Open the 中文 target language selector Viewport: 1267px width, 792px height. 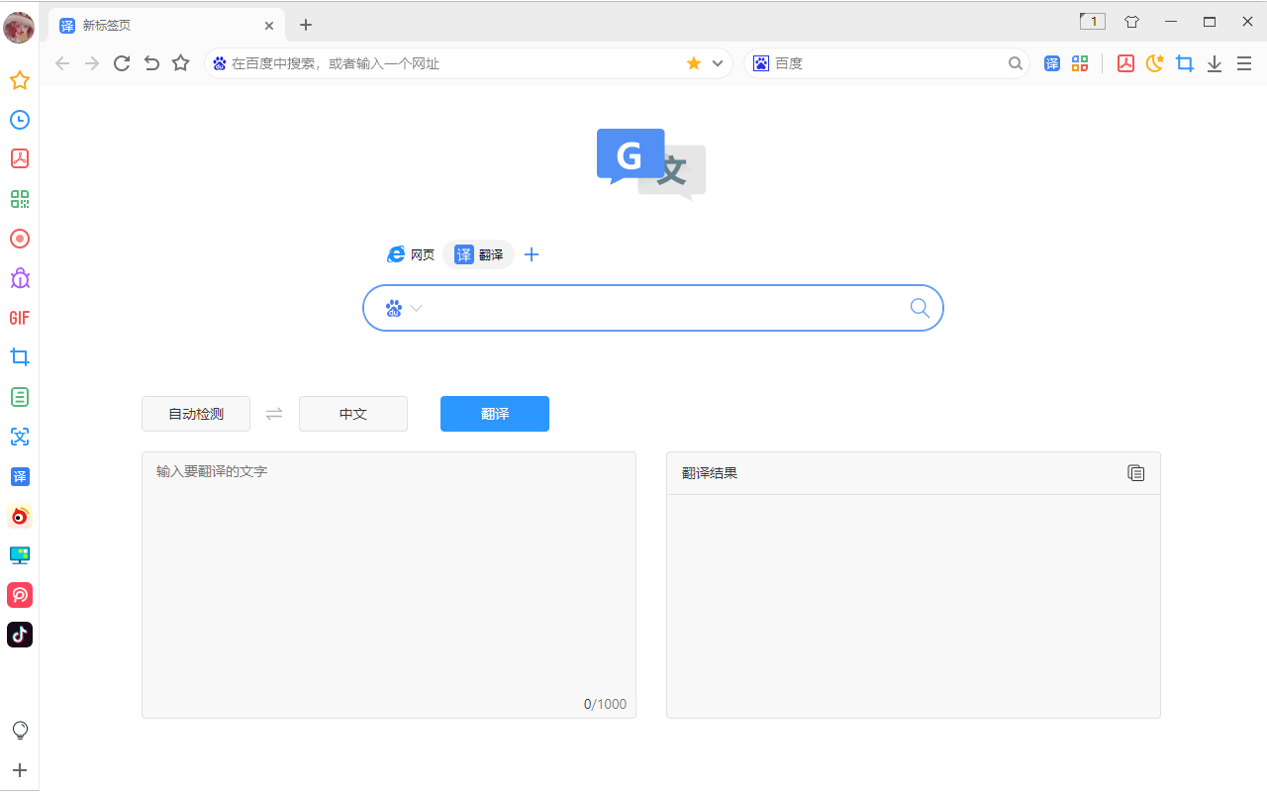click(x=353, y=414)
